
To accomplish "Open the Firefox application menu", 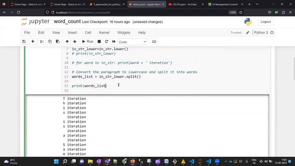I will click(290, 12).
